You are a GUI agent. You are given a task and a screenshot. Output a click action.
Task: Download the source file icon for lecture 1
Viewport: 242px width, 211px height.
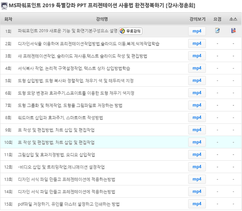[x=233, y=31]
